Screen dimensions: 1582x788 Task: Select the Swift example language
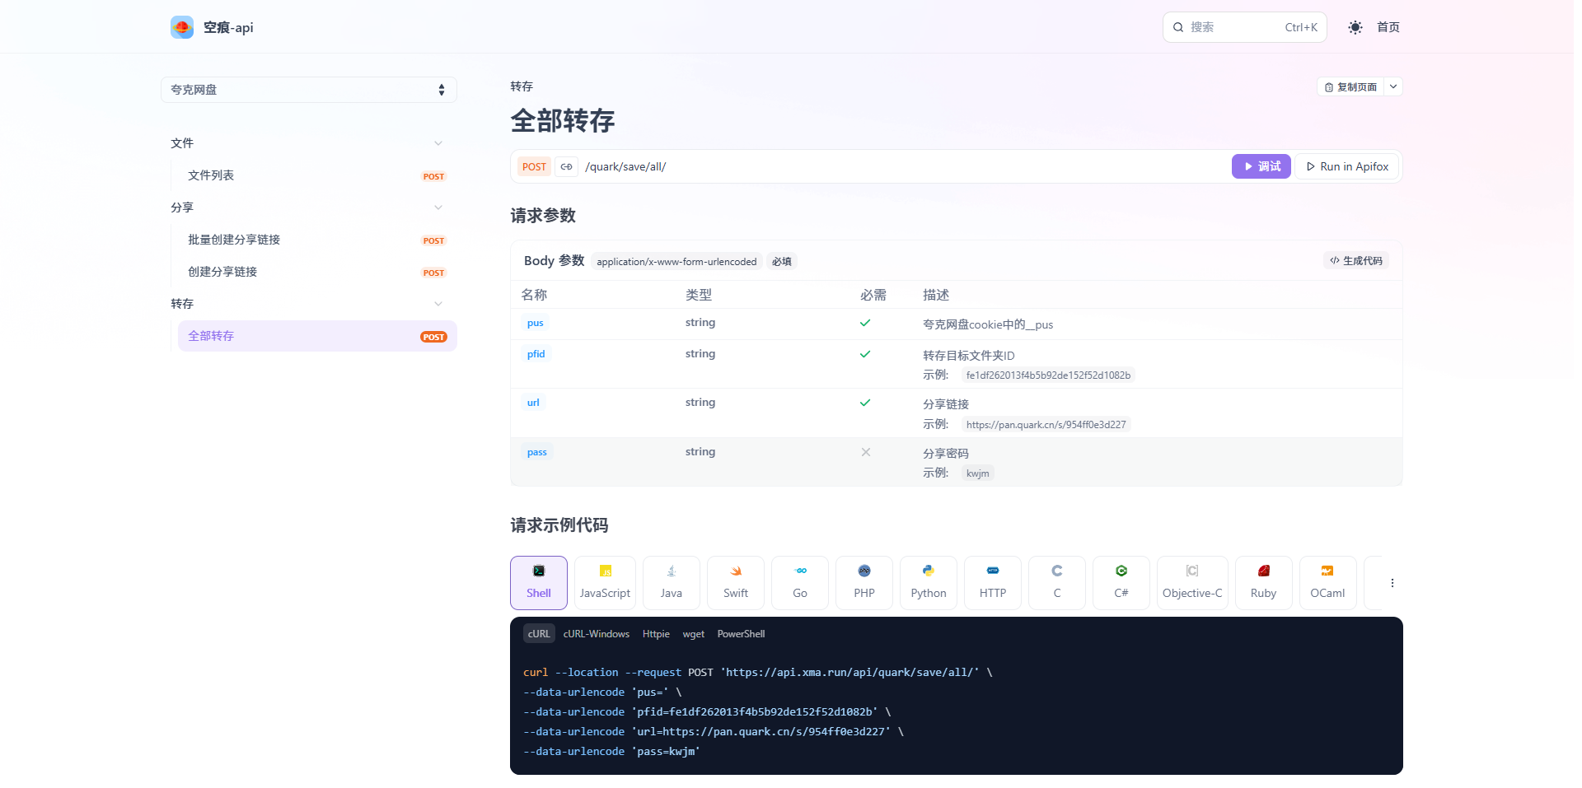click(x=735, y=582)
